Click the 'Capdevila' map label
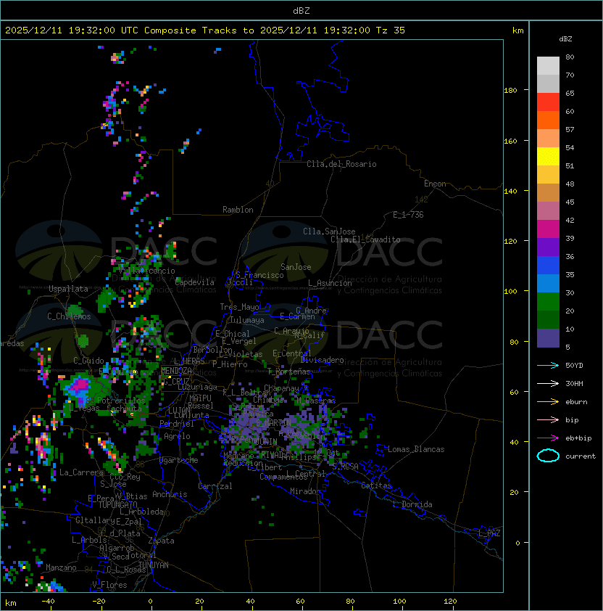This screenshot has width=603, height=611. pos(195,282)
